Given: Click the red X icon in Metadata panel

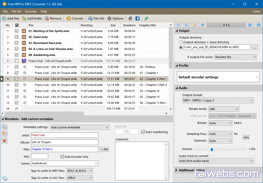Looking at the screenshot, I should (x=4, y=141).
